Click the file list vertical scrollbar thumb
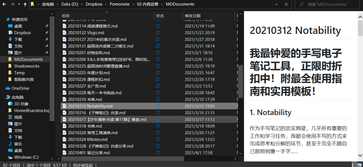Screen dimensions: 363x167 click(x=241, y=81)
